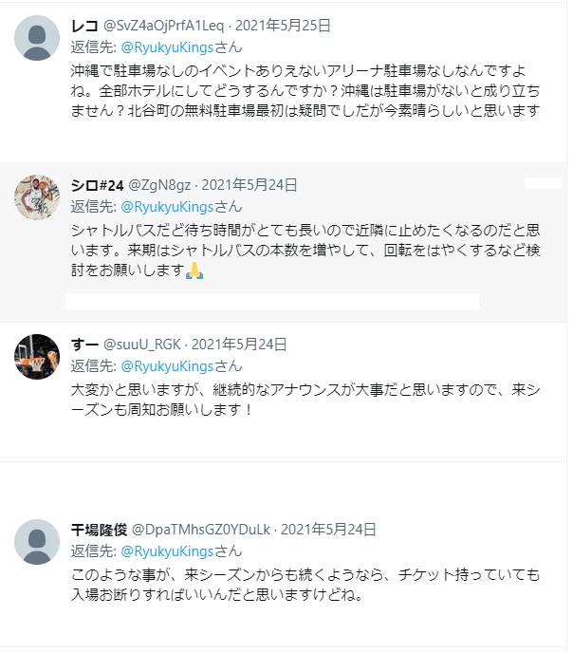Click the 干場隆俊 display name
Image resolution: width=573 pixels, height=653 pixels.
tap(99, 530)
